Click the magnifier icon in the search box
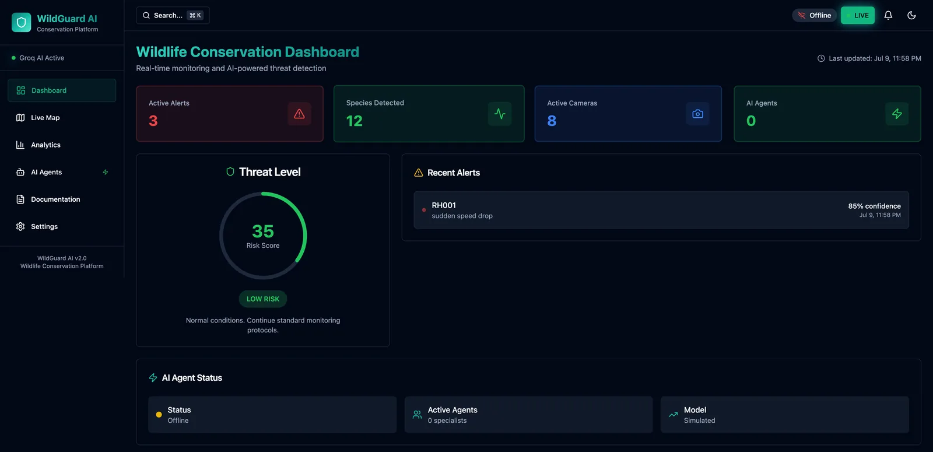Viewport: 933px width, 452px height. coord(146,15)
